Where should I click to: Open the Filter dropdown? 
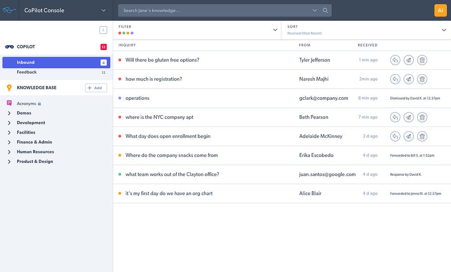point(275,30)
